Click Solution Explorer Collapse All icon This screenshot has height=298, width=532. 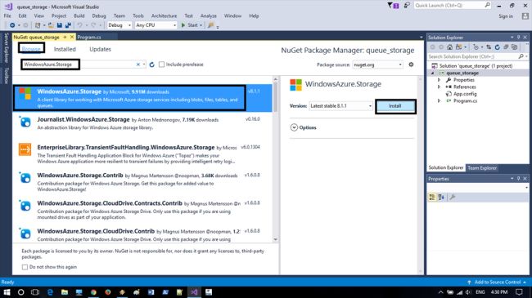click(506, 47)
